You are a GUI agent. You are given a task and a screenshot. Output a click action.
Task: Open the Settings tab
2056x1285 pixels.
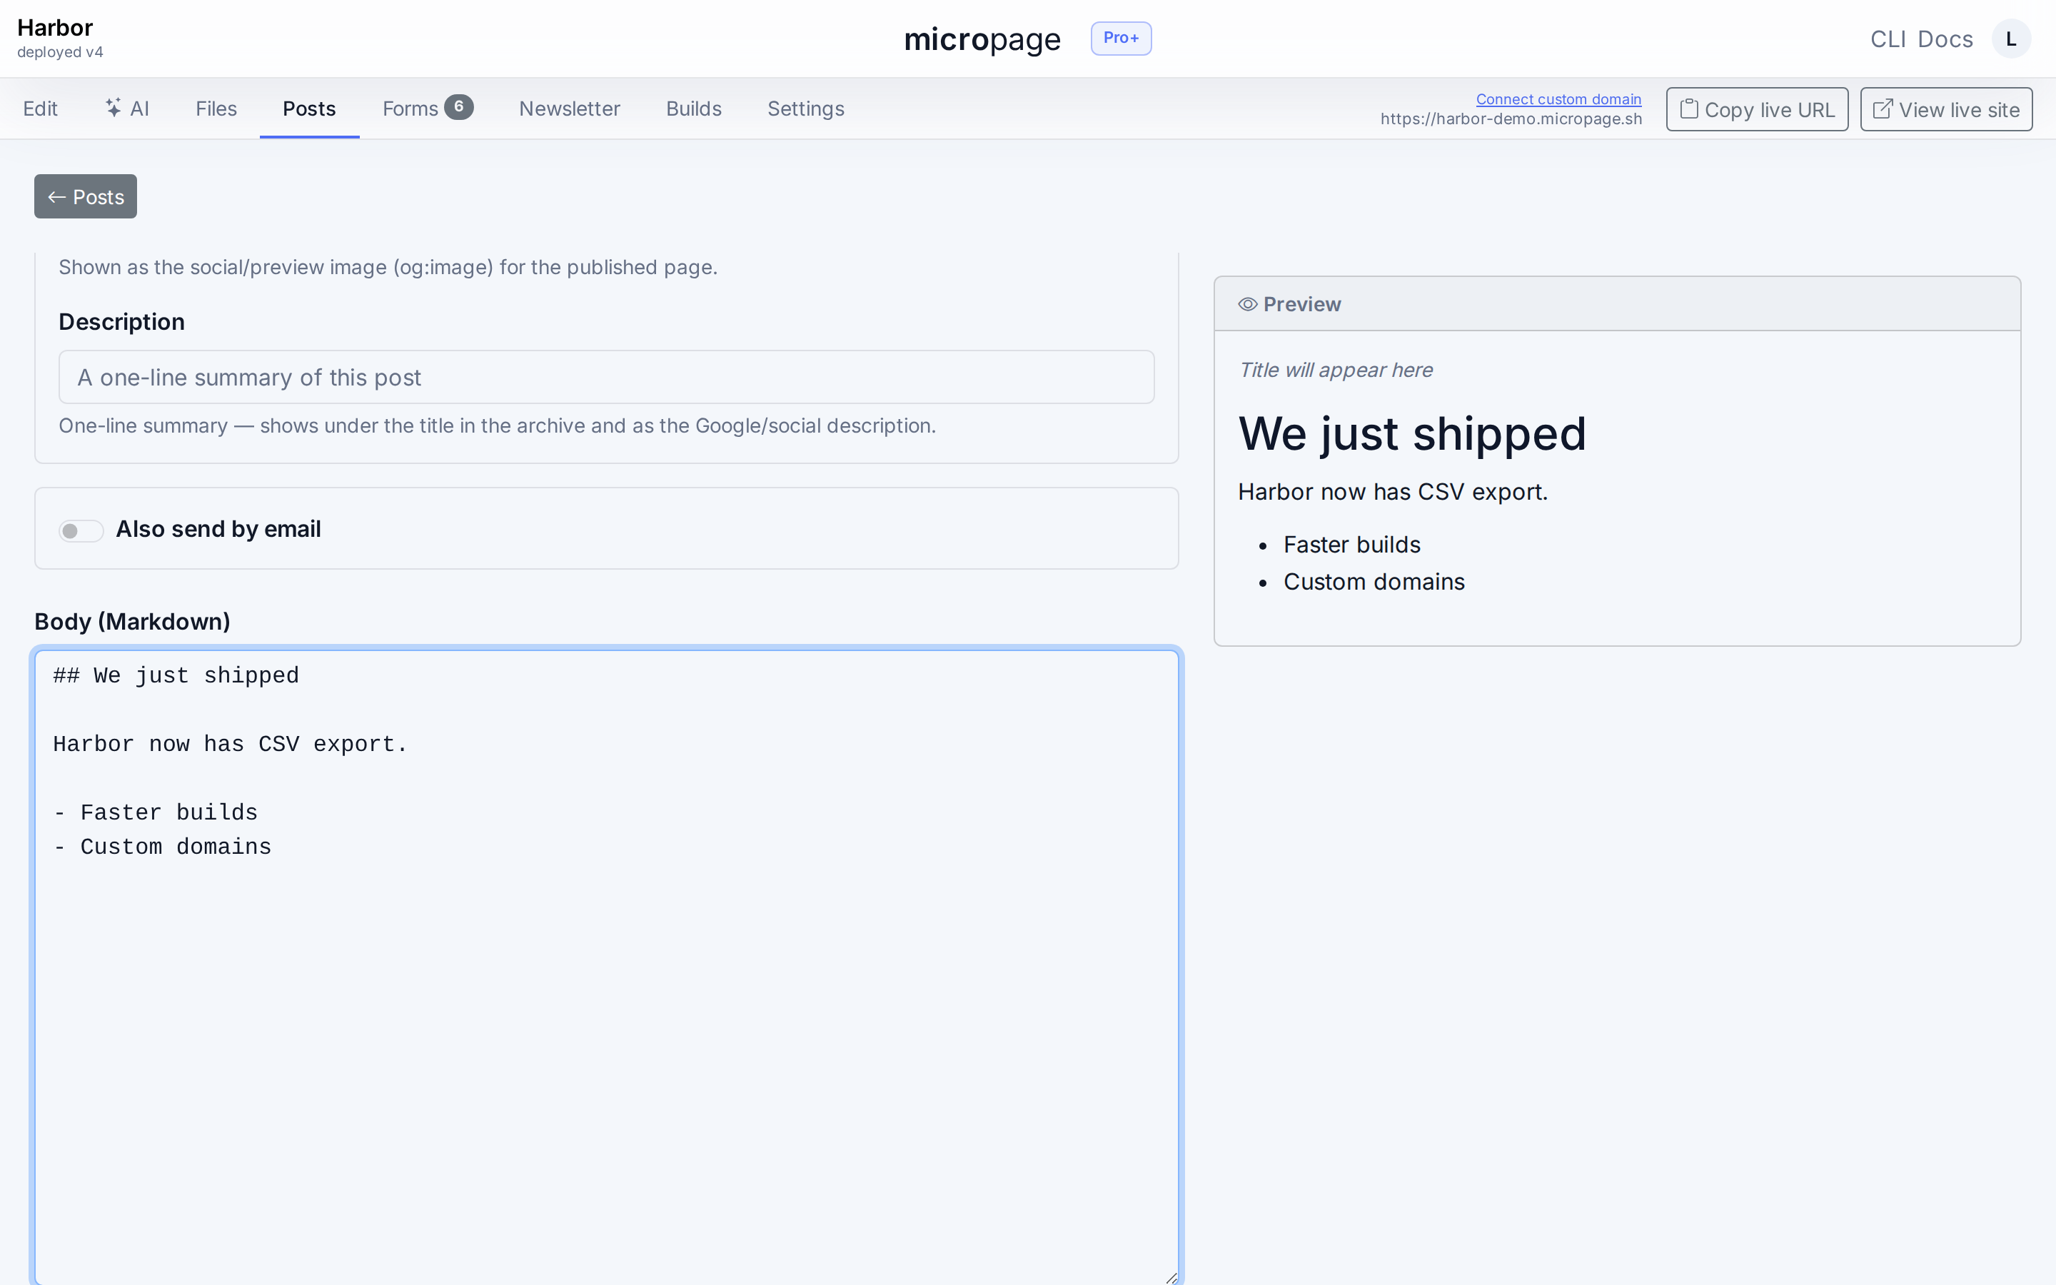pos(805,109)
